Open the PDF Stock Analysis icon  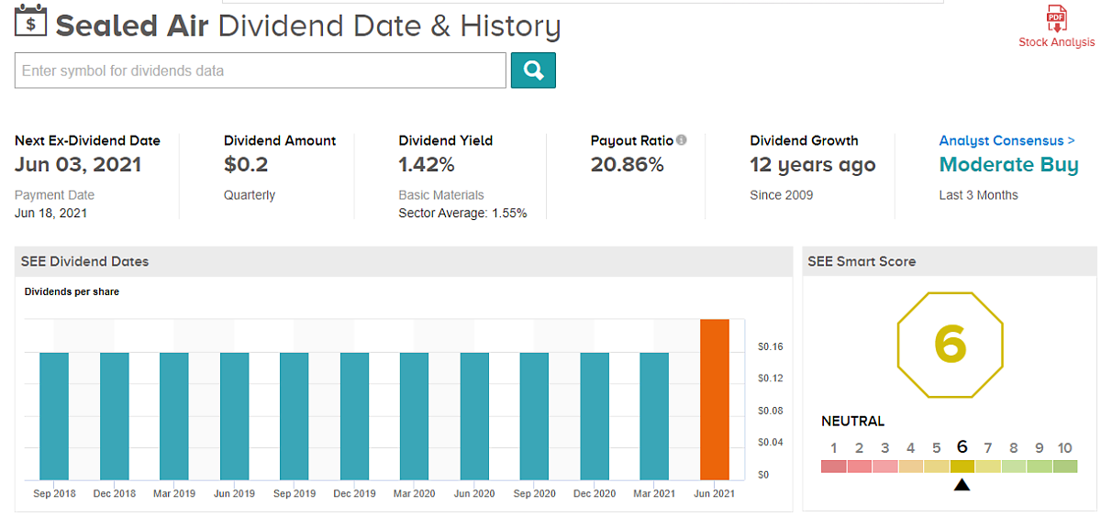click(x=1057, y=20)
